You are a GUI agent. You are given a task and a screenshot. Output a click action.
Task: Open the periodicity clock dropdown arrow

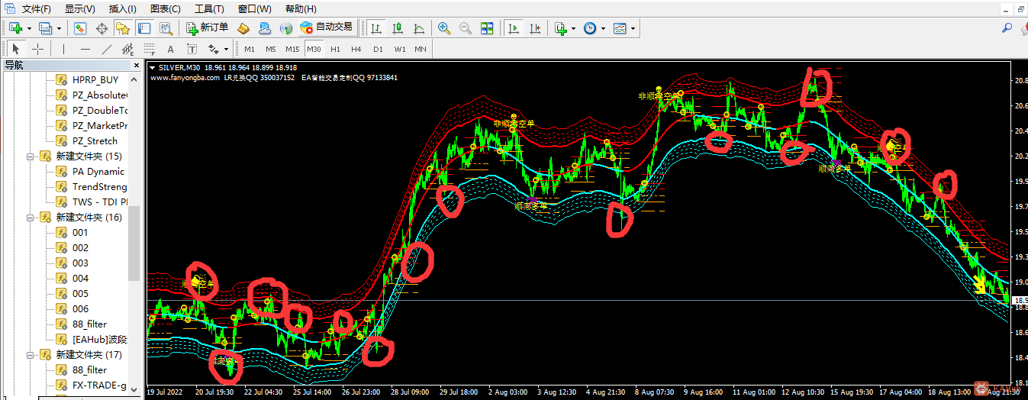click(603, 28)
